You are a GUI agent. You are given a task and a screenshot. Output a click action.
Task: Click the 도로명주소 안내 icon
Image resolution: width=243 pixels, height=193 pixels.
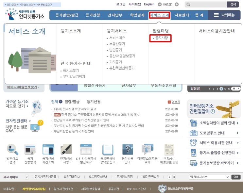193,133
